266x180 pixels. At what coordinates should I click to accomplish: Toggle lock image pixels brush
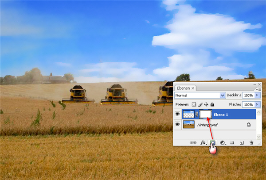[x=201, y=104]
